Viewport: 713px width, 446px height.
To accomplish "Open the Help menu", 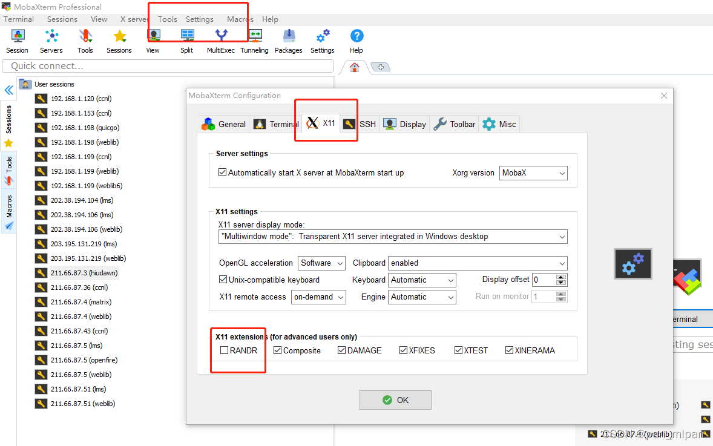I will (270, 19).
